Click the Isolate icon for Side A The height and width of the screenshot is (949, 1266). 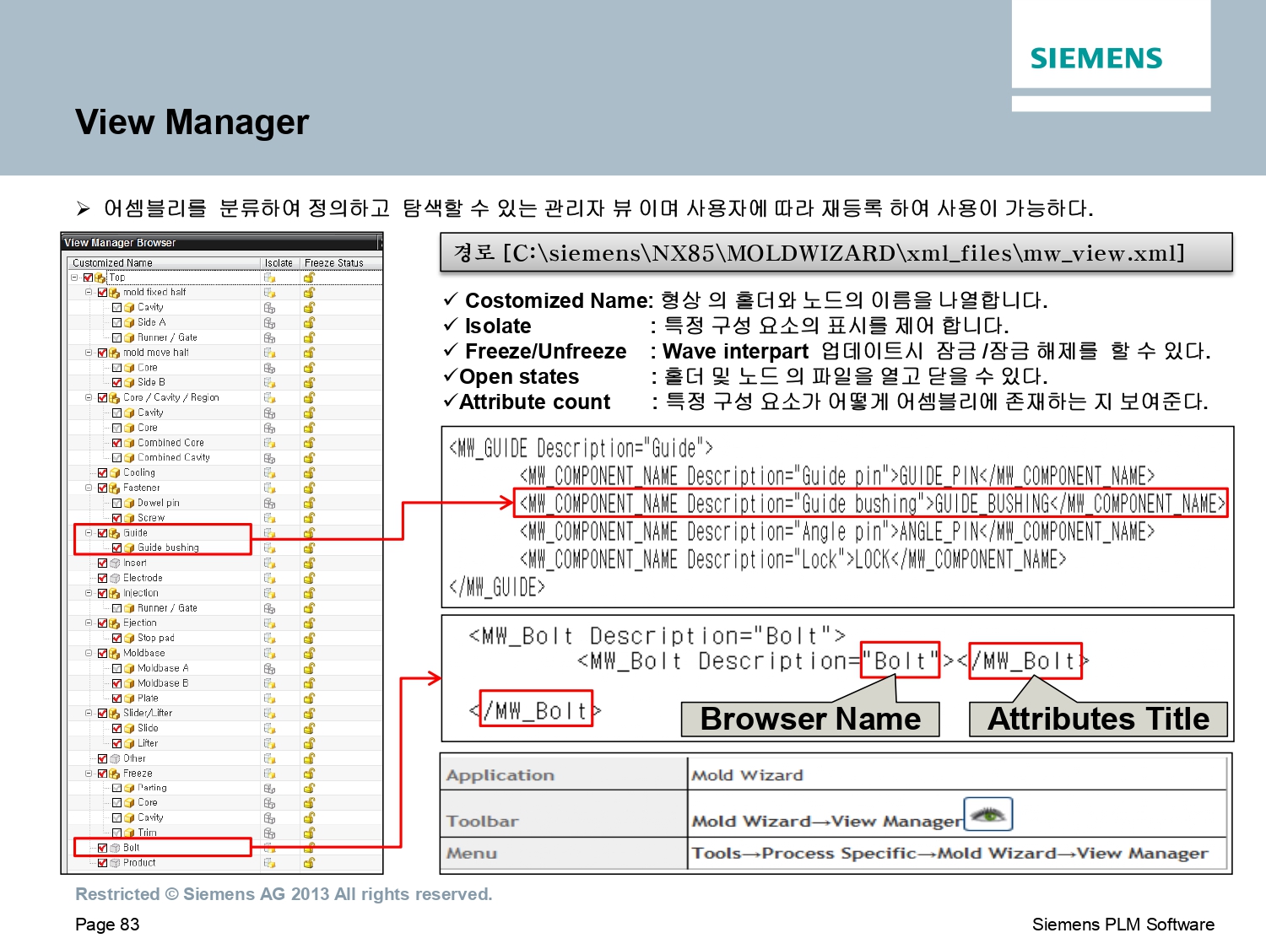tap(269, 322)
